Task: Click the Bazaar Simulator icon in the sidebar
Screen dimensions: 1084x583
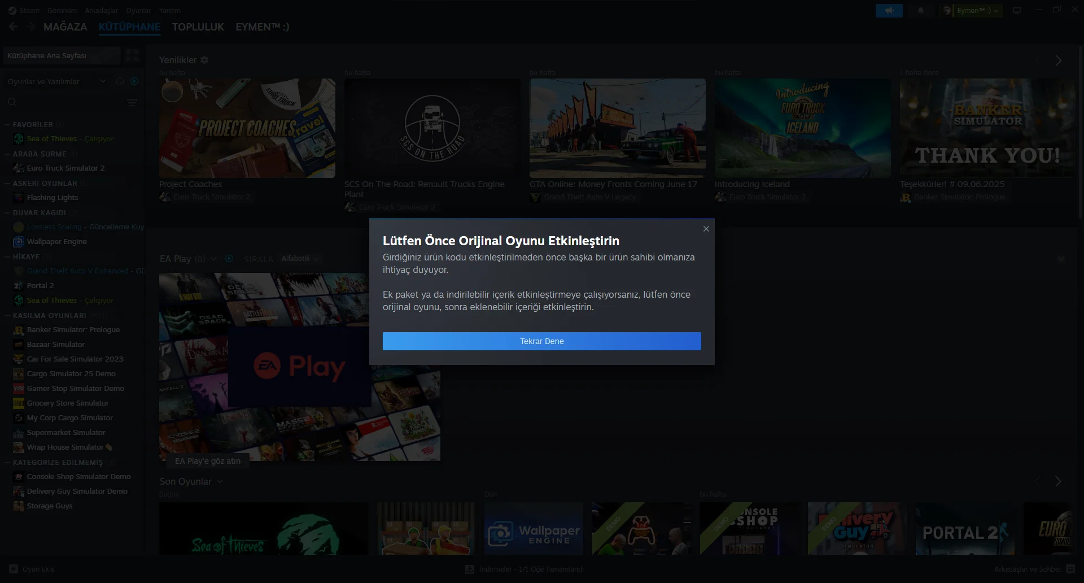Action: tap(19, 345)
